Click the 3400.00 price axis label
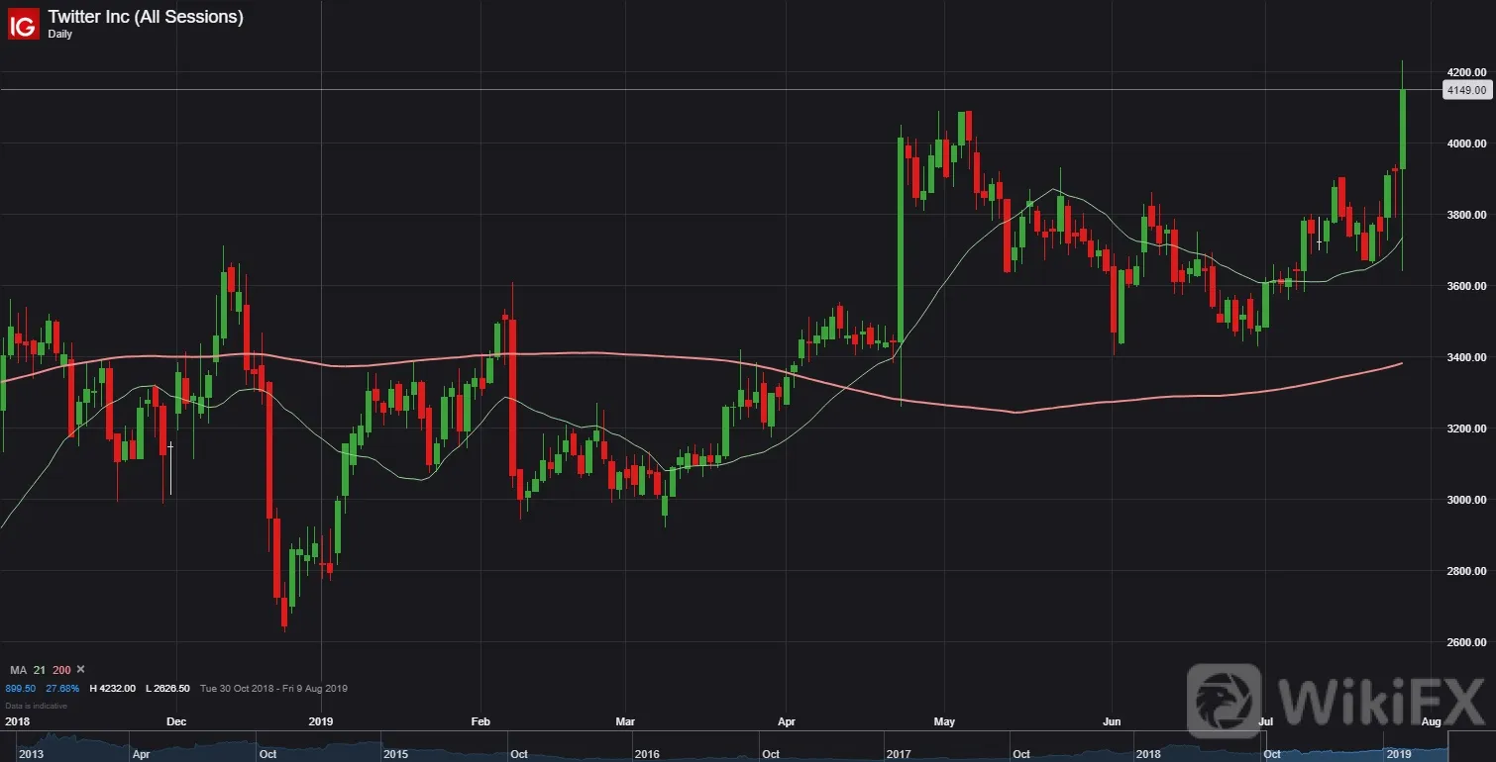1496x762 pixels. coord(1466,357)
